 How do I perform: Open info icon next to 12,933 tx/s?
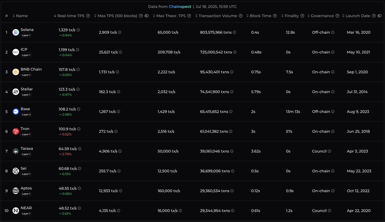point(121,191)
